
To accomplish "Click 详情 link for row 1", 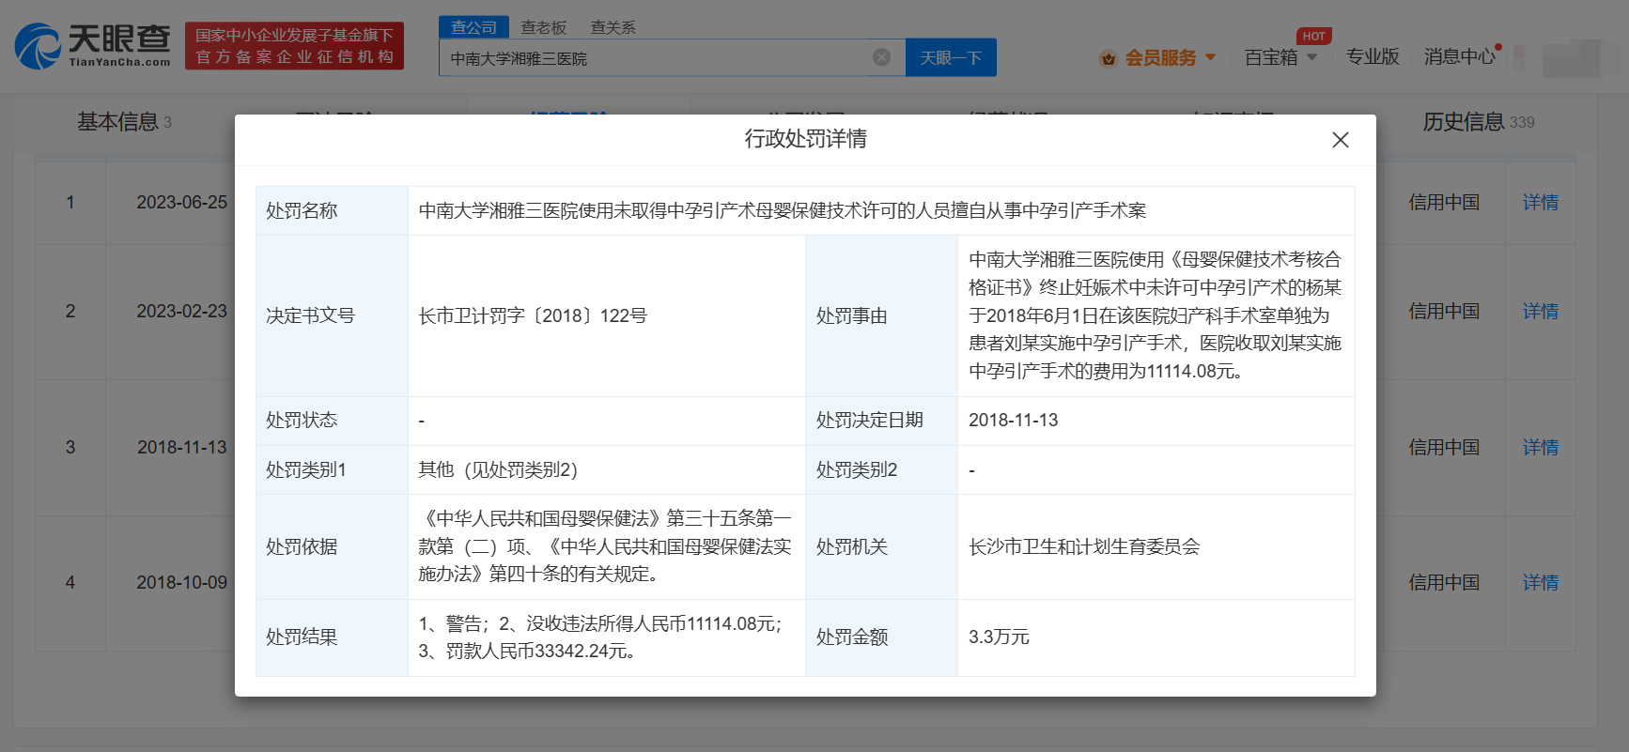I will pyautogui.click(x=1540, y=203).
